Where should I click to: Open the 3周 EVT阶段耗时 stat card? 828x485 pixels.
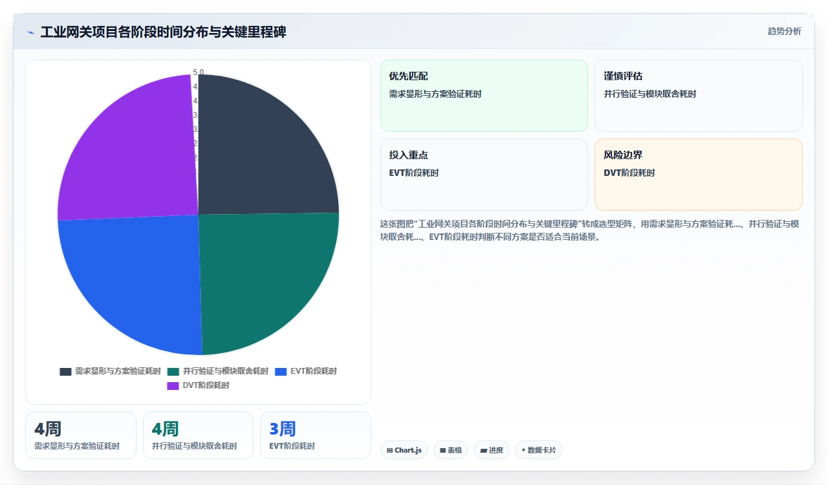(x=316, y=435)
